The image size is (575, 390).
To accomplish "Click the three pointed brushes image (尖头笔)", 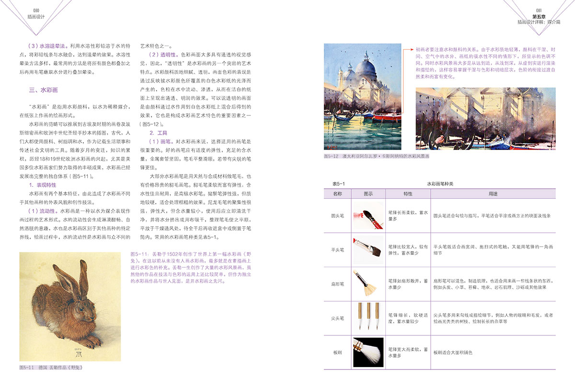I will click(x=368, y=317).
